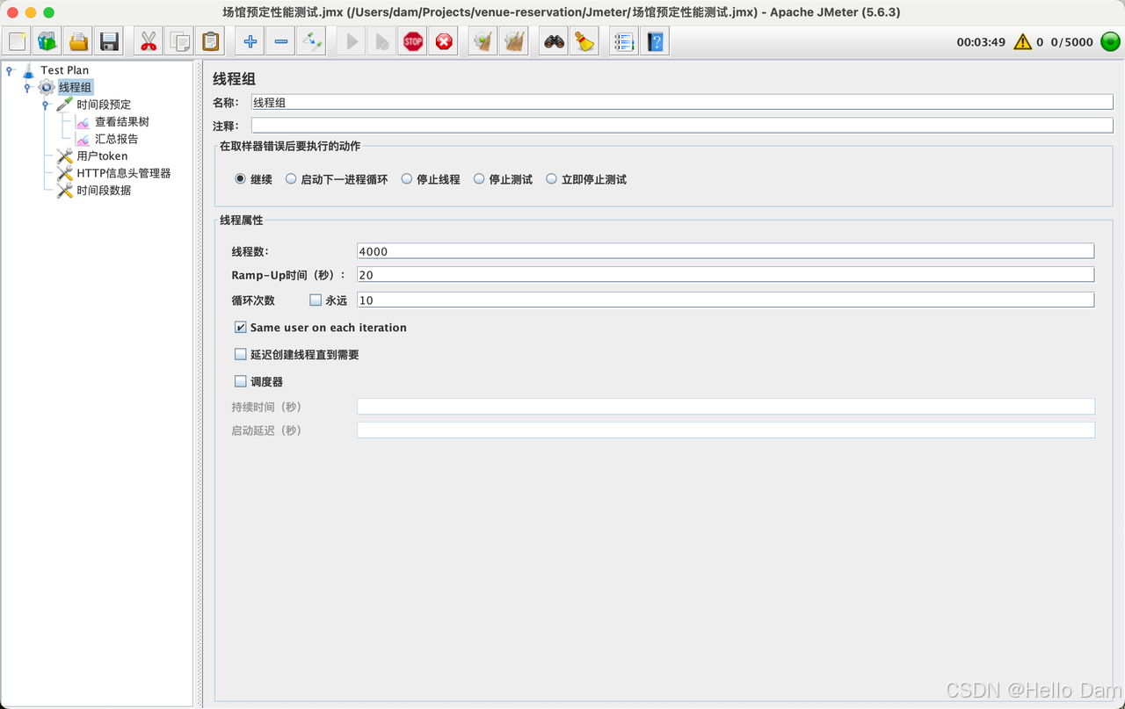Click the 名称 input field
The width and height of the screenshot is (1125, 709).
click(x=682, y=102)
